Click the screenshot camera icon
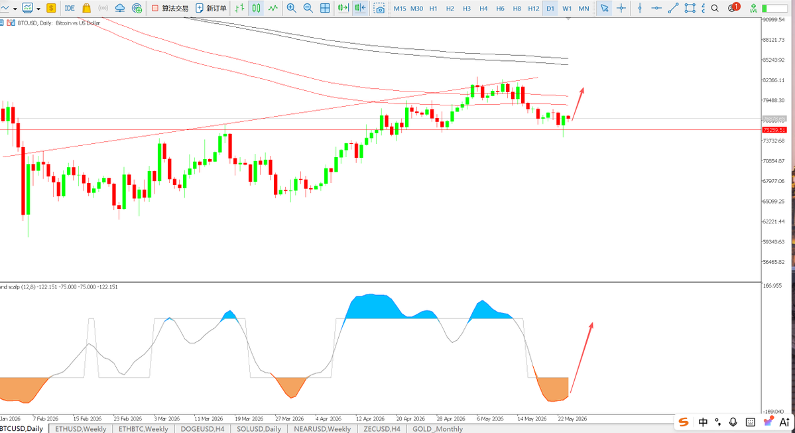Image resolution: width=795 pixels, height=433 pixels. click(379, 8)
